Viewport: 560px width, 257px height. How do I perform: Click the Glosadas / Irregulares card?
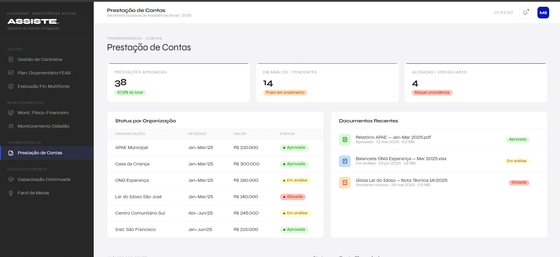coord(476,83)
